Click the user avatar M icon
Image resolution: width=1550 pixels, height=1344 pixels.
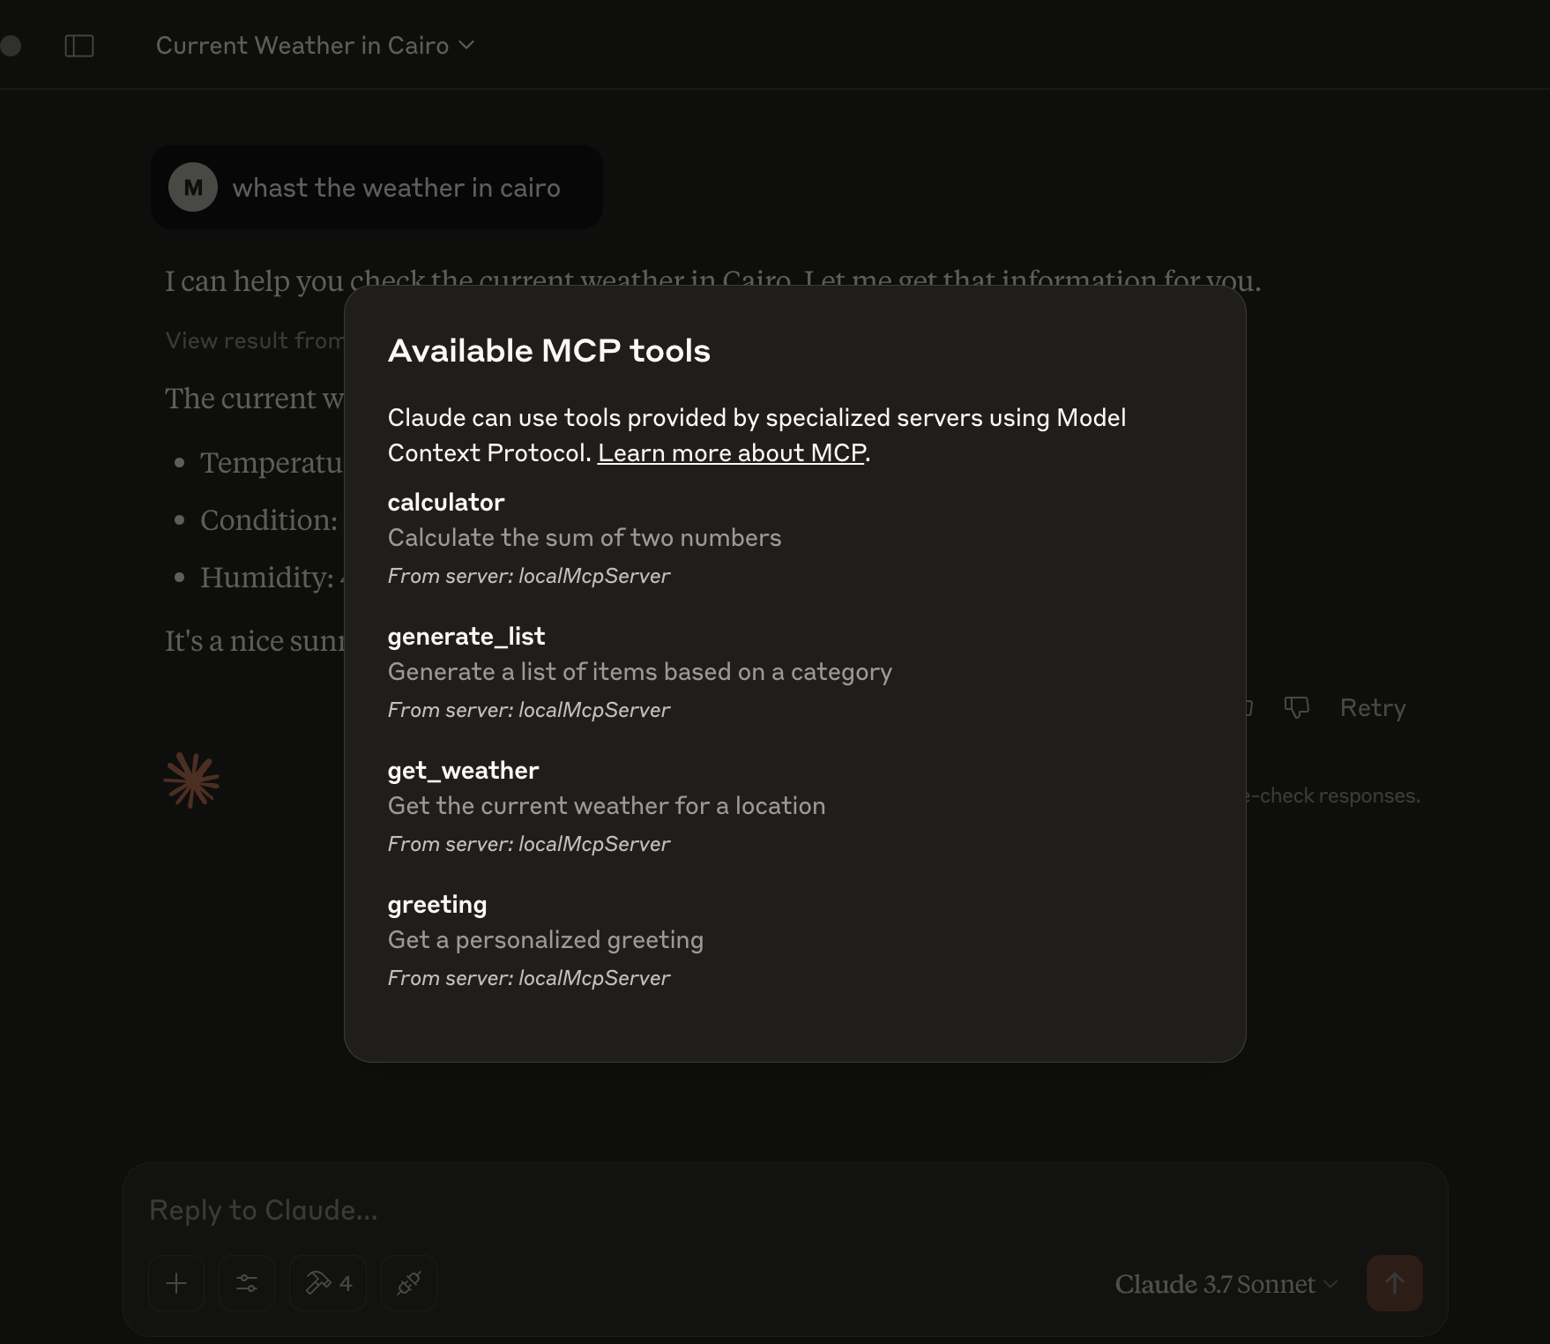pos(193,187)
